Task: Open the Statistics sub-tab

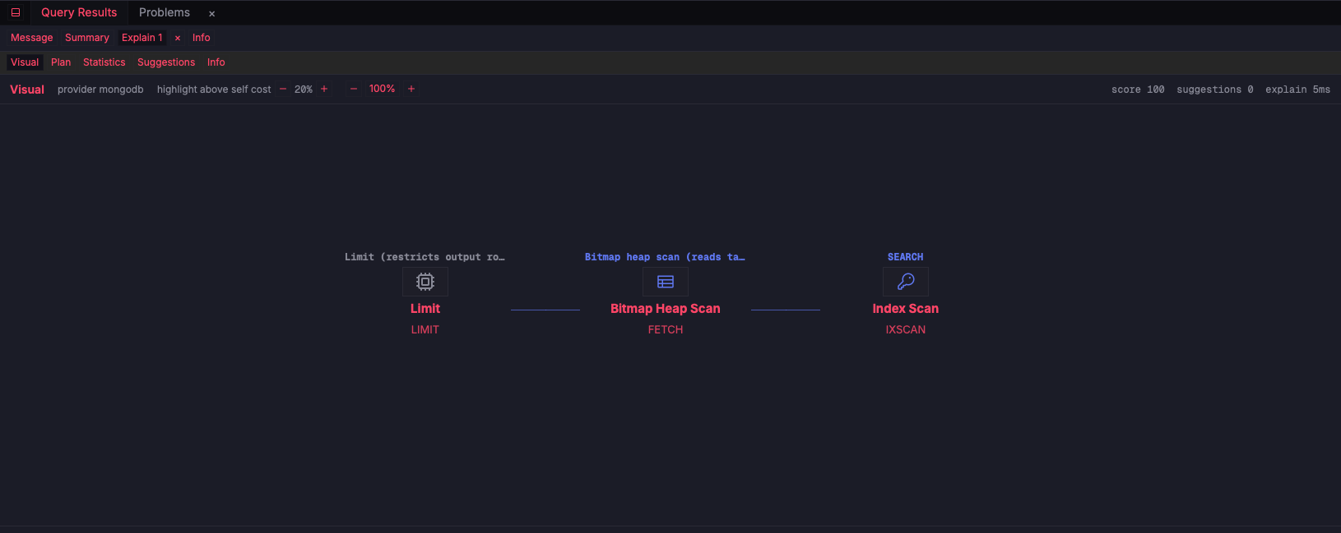Action: click(104, 62)
